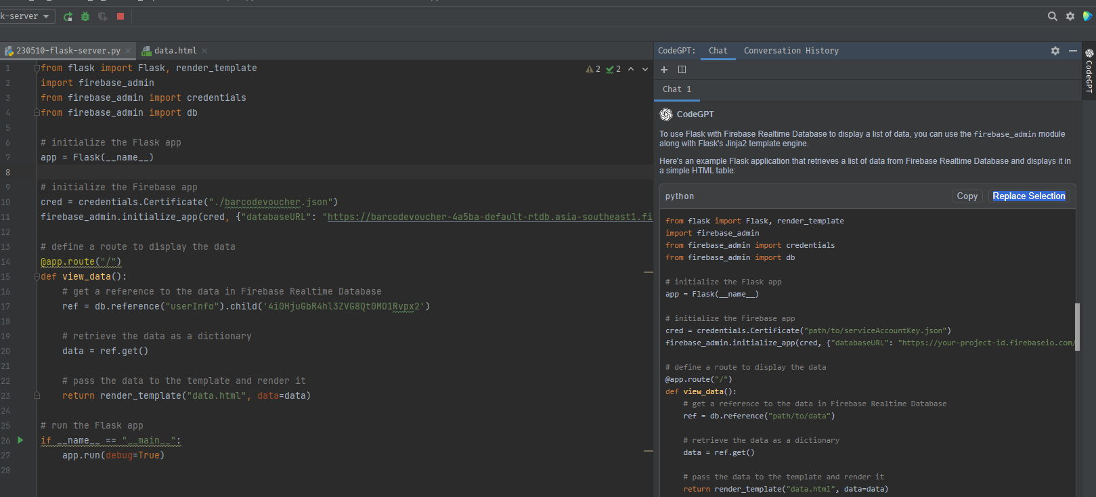This screenshot has width=1096, height=497.
Task: Close the data.html tab
Action: 204,51
